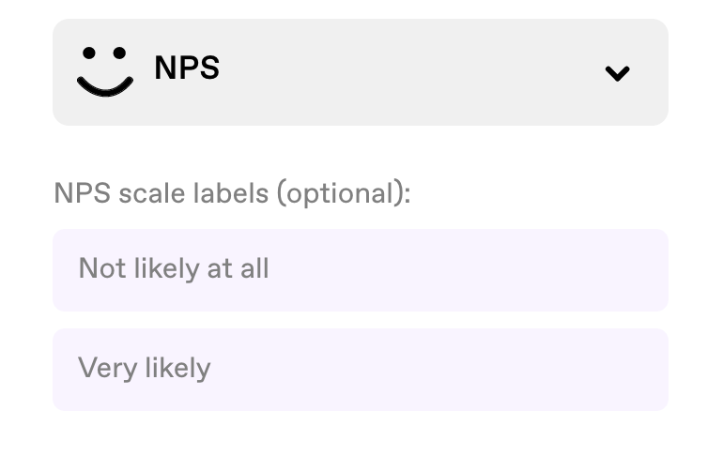Tap the downward arrow next to NPS
The image size is (723, 456).
pos(617,73)
